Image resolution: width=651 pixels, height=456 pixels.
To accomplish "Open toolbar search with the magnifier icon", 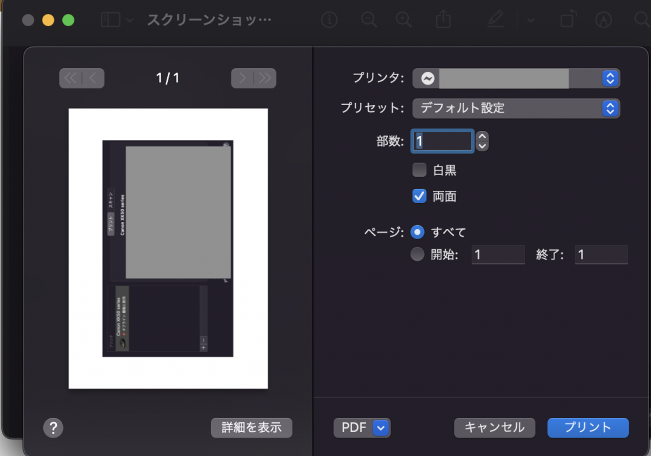I will click(641, 20).
